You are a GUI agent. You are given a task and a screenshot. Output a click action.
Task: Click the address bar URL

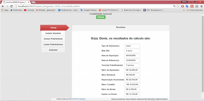(49, 6)
